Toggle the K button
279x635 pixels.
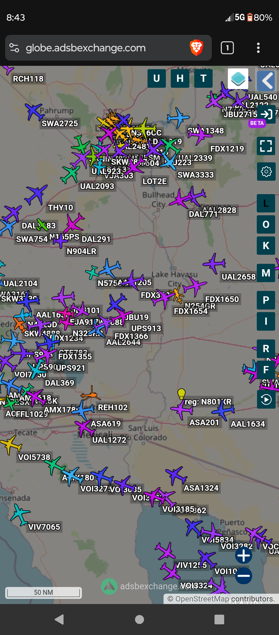266,246
